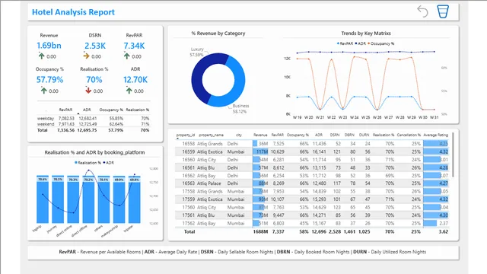Select row 16558 Atliq Grands Delhi
487x274 pixels.
pos(313,144)
